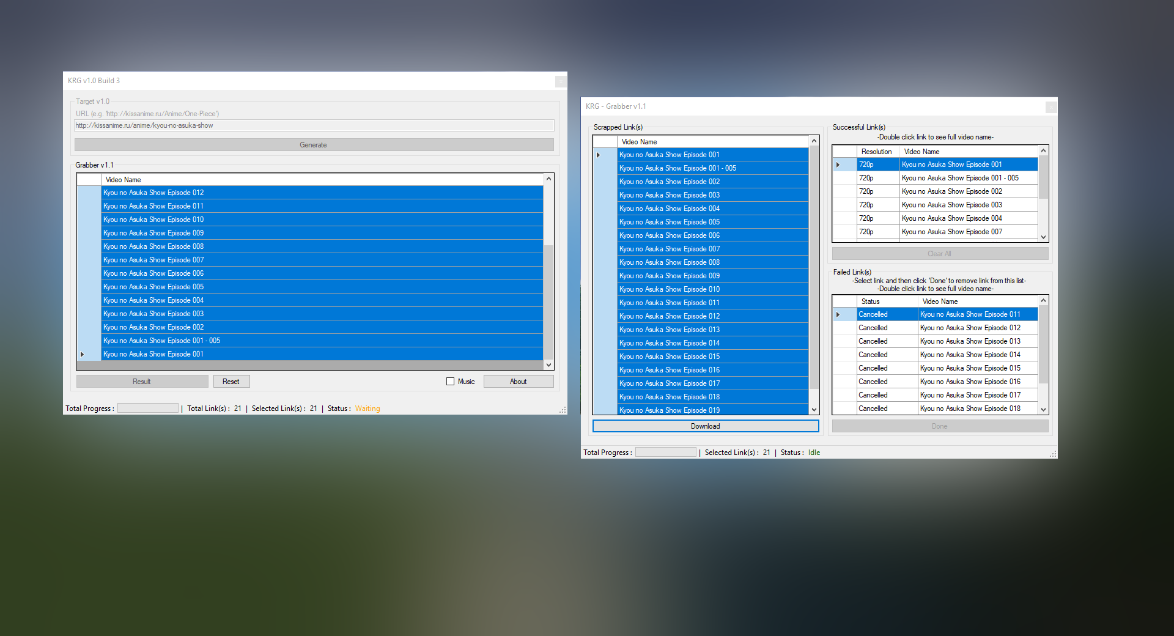Open the About dialog
Image resolution: width=1174 pixels, height=636 pixels.
tap(518, 382)
